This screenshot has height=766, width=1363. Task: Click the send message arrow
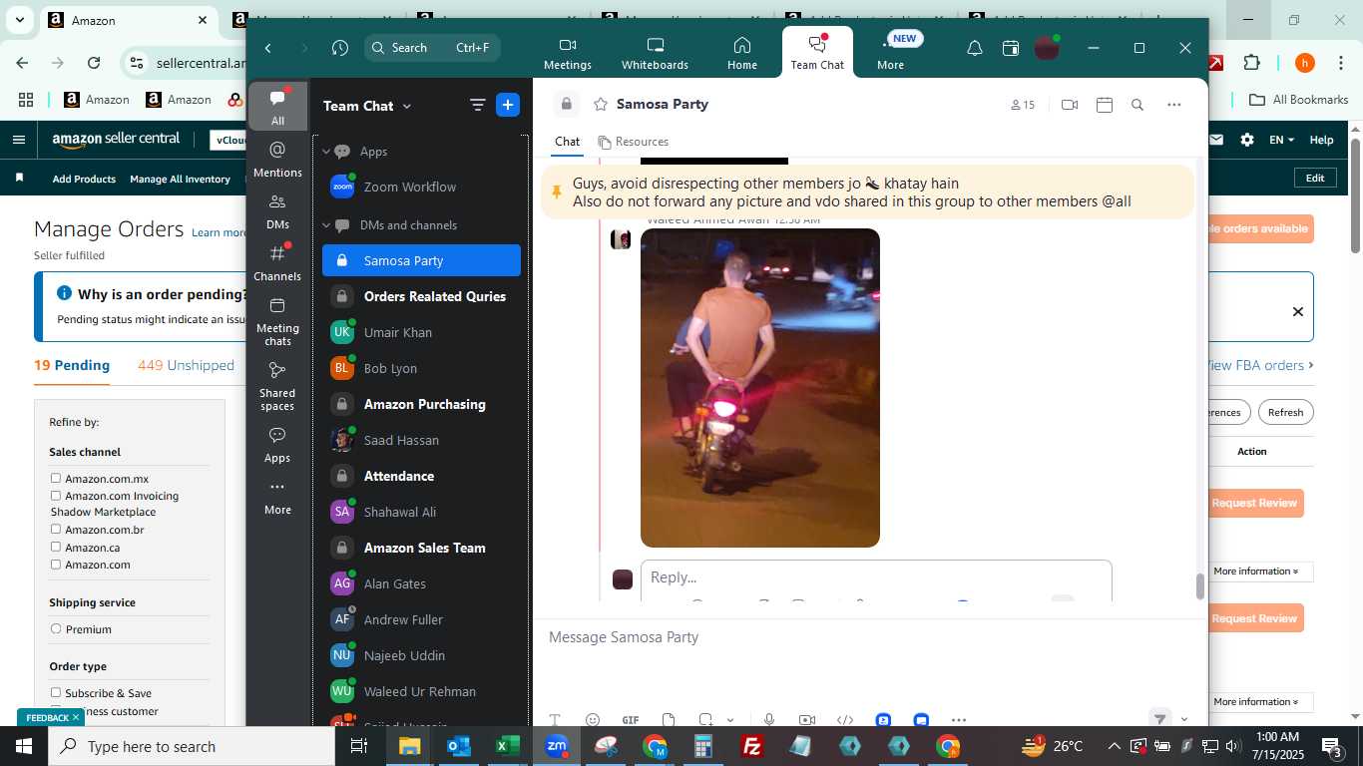coord(1158,718)
